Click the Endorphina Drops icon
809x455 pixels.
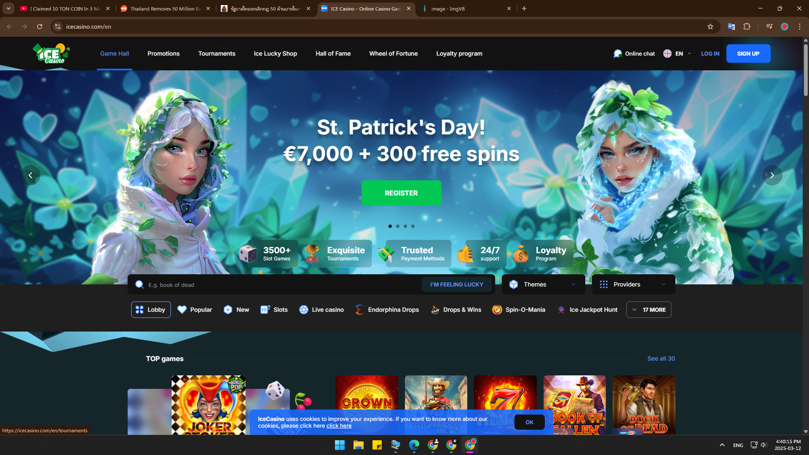tap(359, 310)
